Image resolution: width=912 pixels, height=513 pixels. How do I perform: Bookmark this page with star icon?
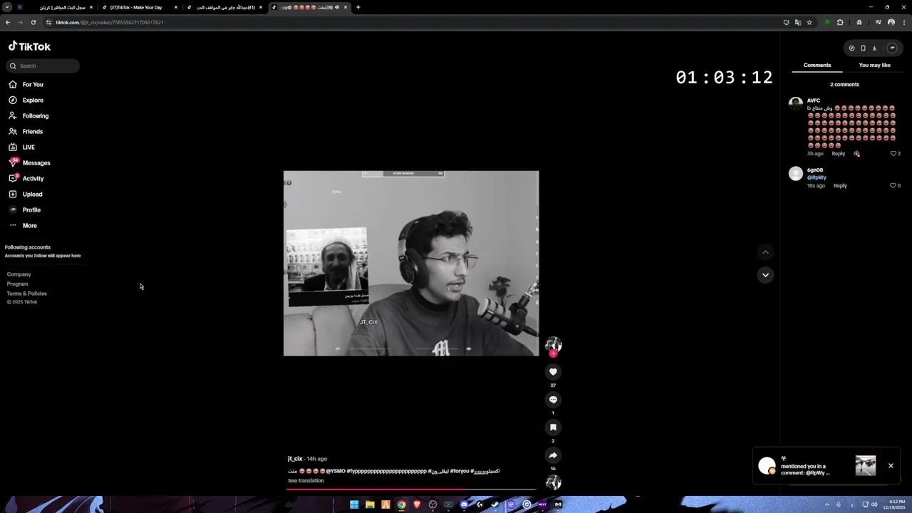coord(809,22)
